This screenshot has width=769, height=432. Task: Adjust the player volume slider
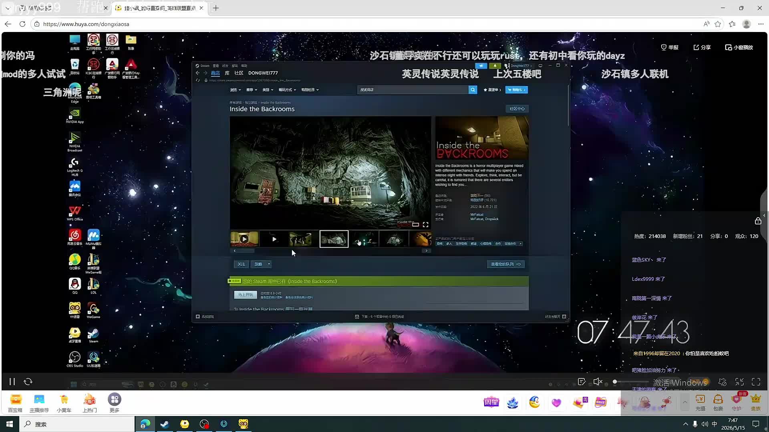[x=631, y=382]
